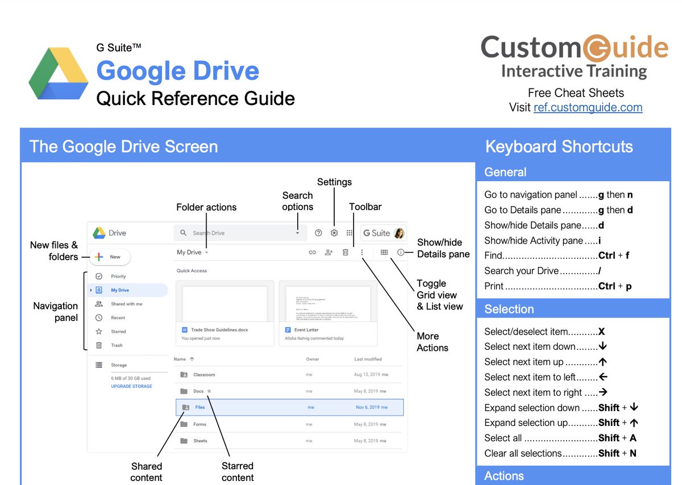Image resolution: width=682 pixels, height=485 pixels.
Task: Click the Files shared folder icon
Action: (x=186, y=407)
